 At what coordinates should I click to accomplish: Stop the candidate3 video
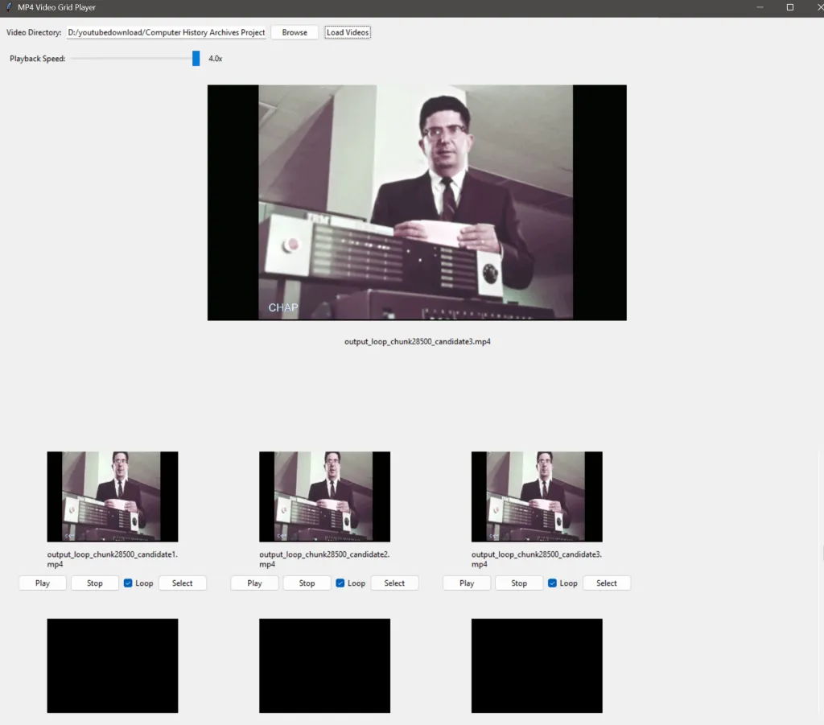coord(519,583)
